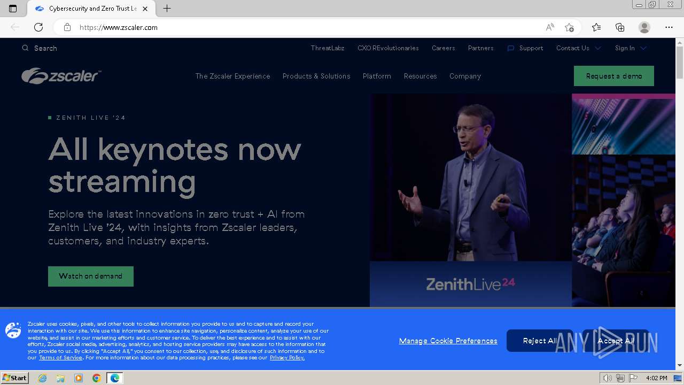The image size is (684, 385).
Task: Open the Favorites list icon
Action: pos(596,27)
